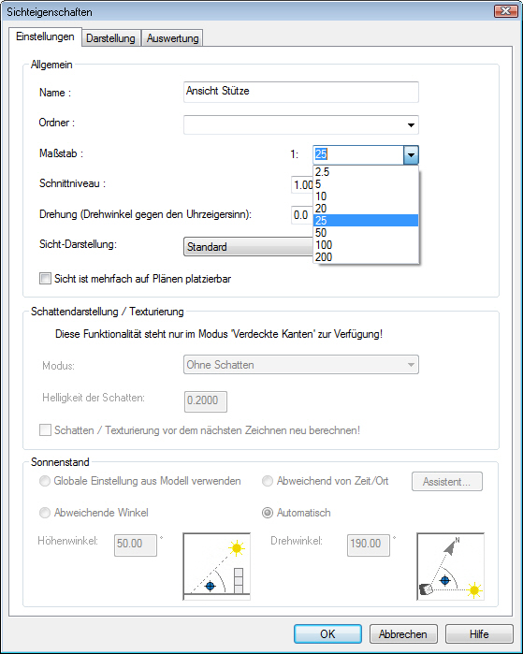Choose scale 100 in the dropdown list
The width and height of the screenshot is (523, 654).
click(x=366, y=245)
